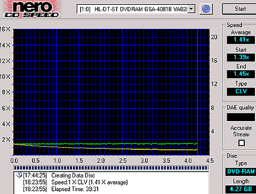Click the green transfer speed curve
The image size is (256, 194).
pos(105,144)
